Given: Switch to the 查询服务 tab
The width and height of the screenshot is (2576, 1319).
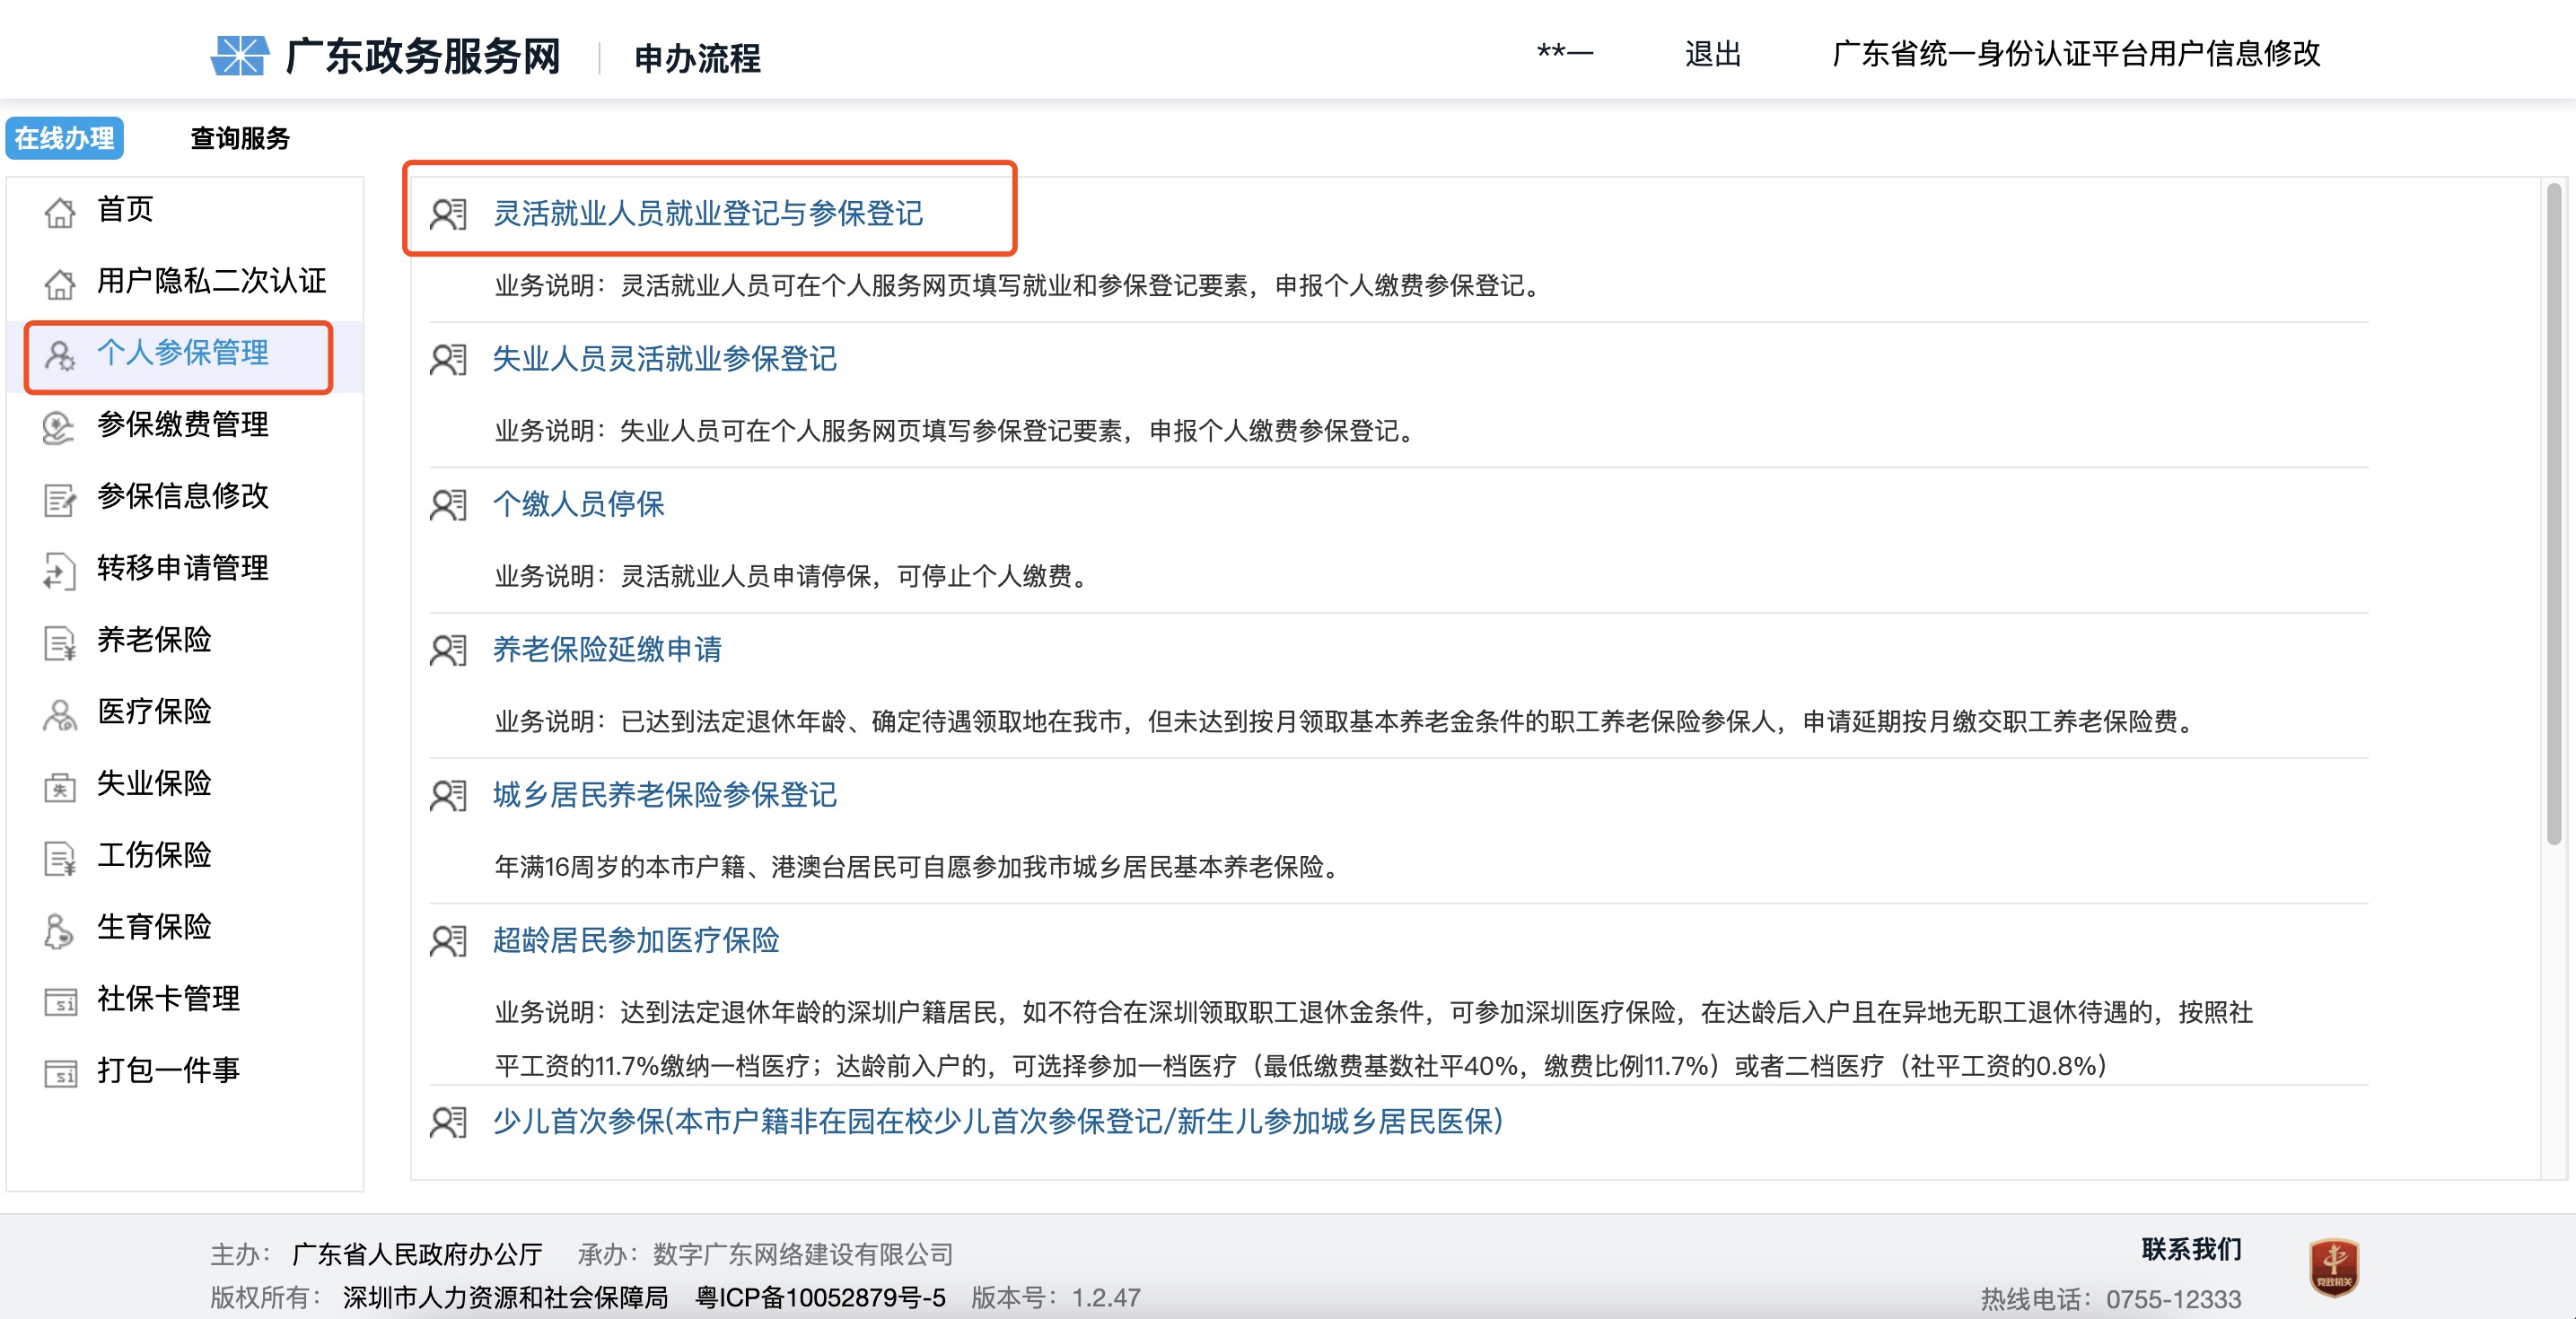Looking at the screenshot, I should pyautogui.click(x=238, y=139).
